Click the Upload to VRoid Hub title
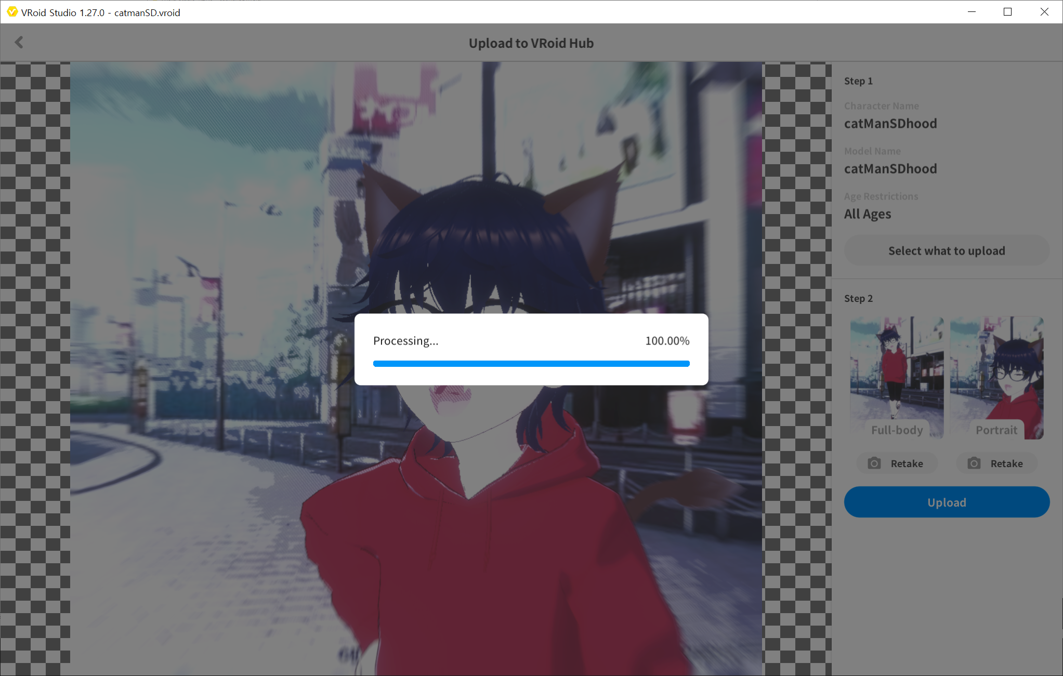Image resolution: width=1063 pixels, height=676 pixels. coord(531,43)
